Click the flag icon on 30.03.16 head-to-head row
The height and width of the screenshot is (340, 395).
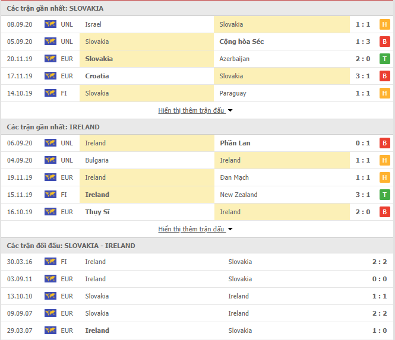click(x=50, y=262)
